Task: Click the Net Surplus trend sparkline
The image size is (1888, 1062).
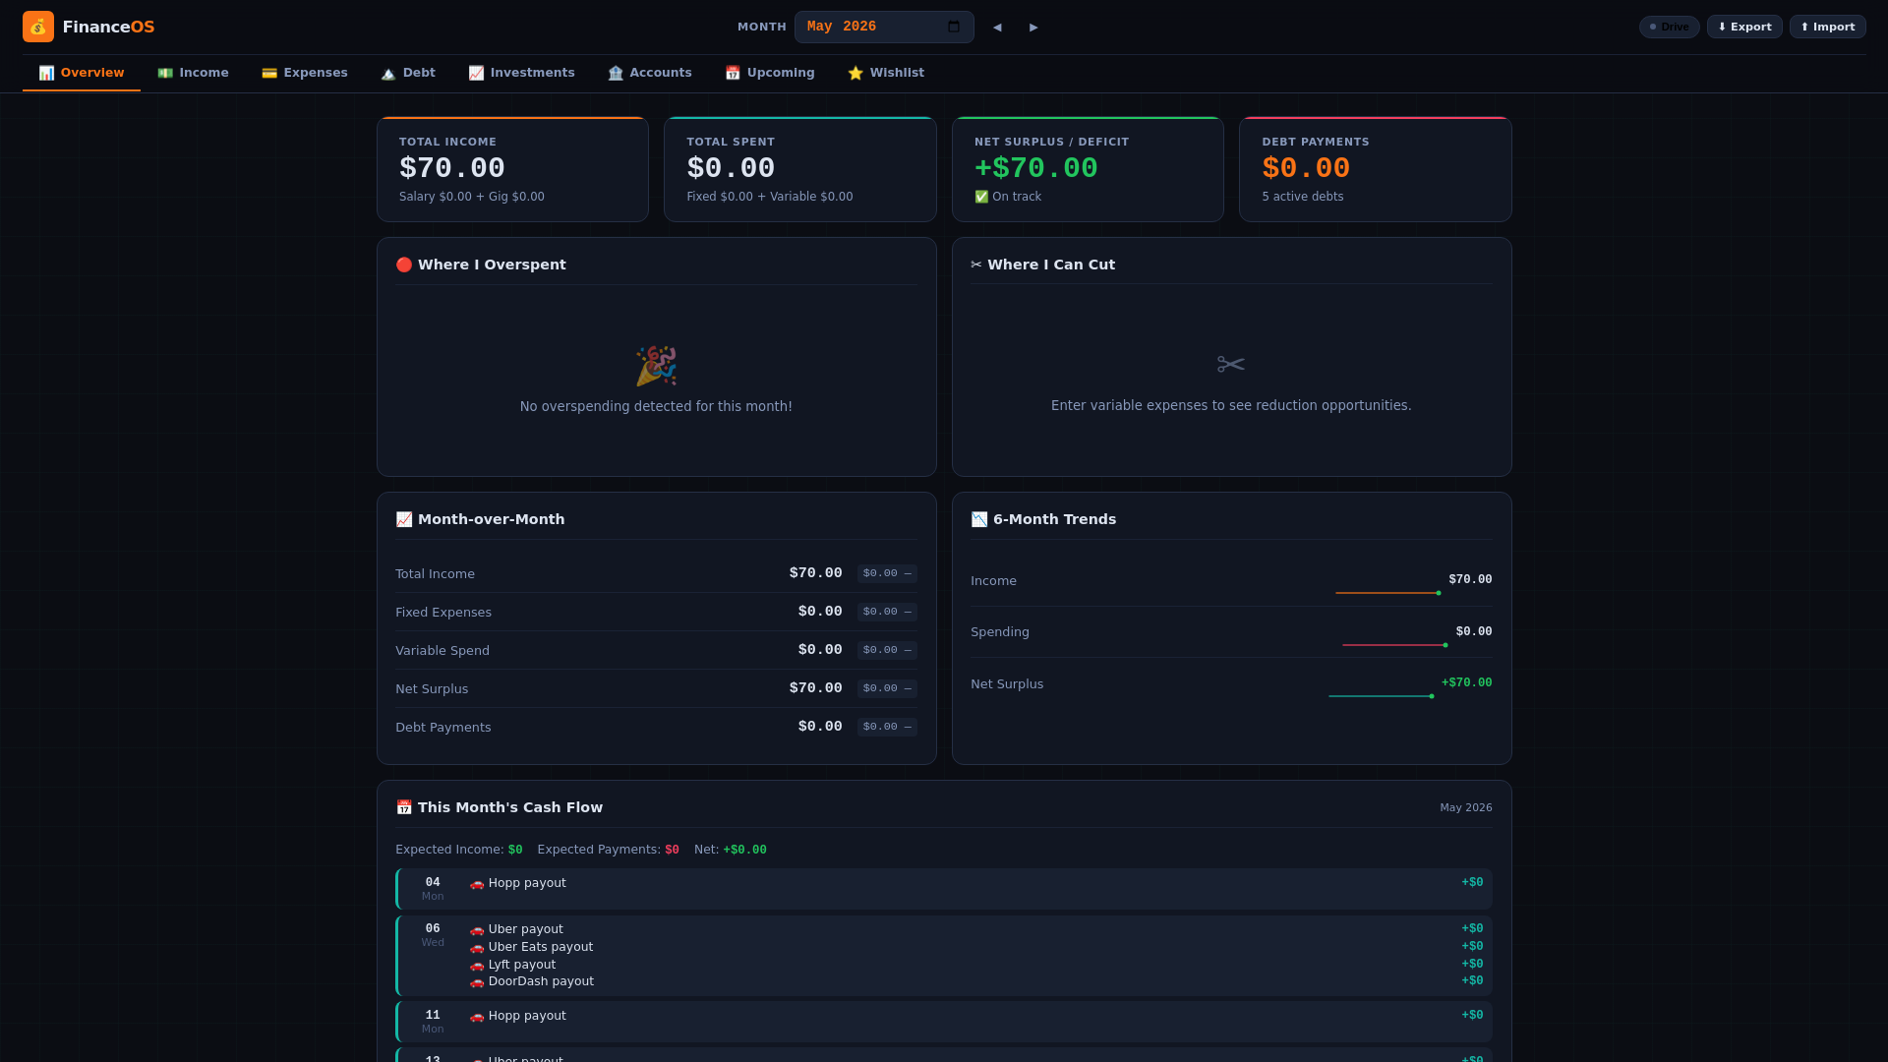Action: tap(1381, 696)
